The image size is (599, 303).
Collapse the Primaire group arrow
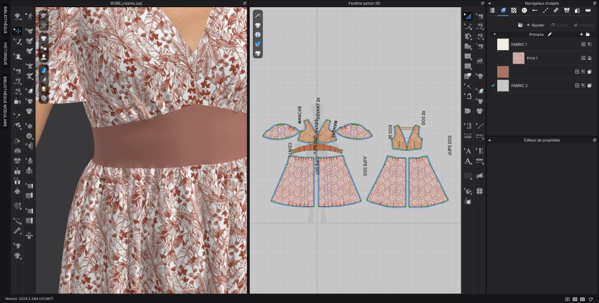click(x=494, y=35)
